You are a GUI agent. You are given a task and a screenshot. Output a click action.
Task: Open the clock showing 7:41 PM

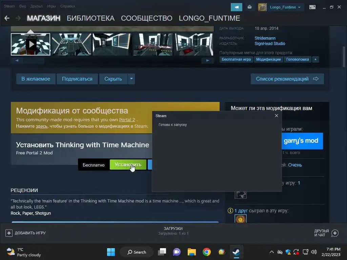pos(331,252)
